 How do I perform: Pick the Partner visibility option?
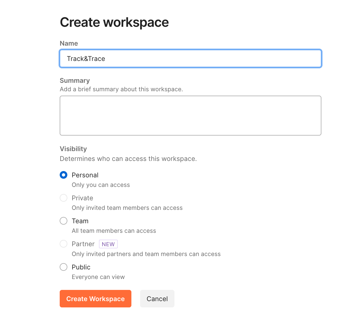click(x=63, y=244)
